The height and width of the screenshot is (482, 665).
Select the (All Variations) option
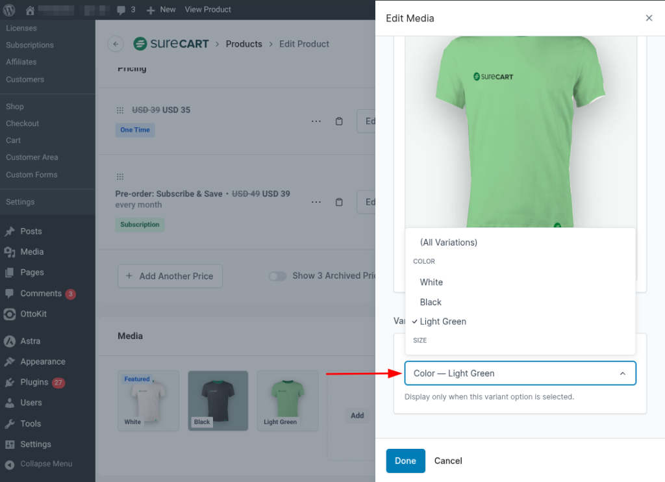tap(449, 242)
